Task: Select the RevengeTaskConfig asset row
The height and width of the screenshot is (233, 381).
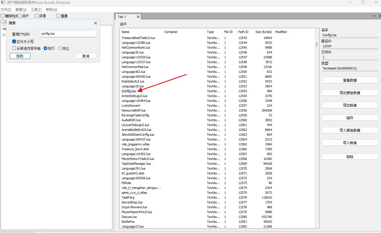Action: (197, 115)
